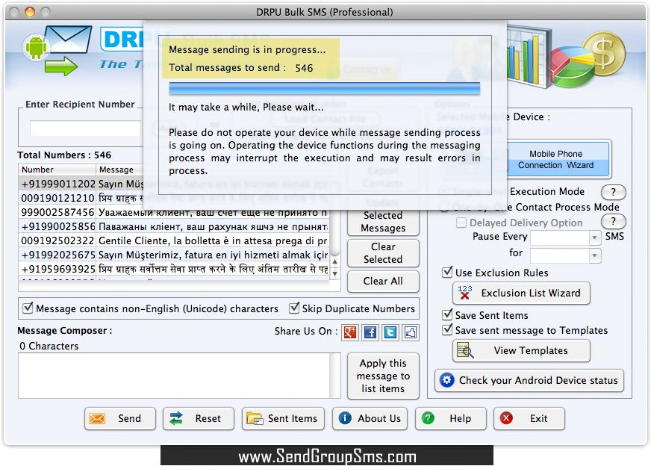Toggle Message contains non-English Unicode characters

28,308
